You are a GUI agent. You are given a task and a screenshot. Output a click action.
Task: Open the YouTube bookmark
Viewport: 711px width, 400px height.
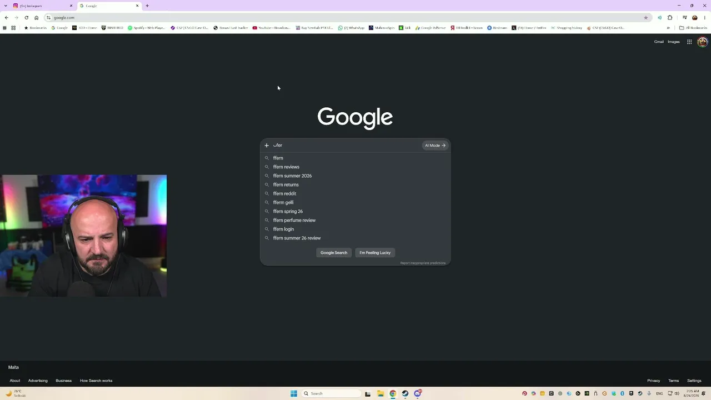[271, 28]
